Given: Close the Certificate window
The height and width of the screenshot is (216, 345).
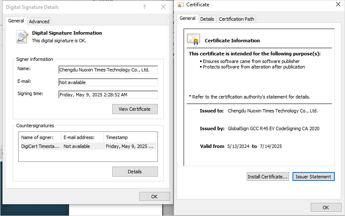Looking at the screenshot, I should (x=337, y=5).
